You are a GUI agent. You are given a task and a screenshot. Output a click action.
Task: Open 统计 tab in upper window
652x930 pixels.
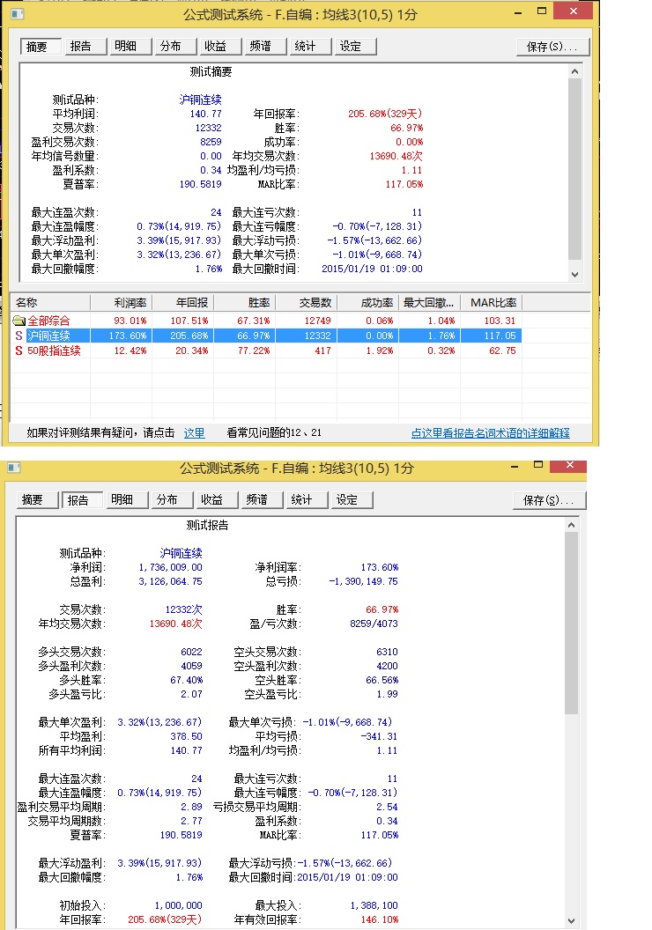coord(310,47)
